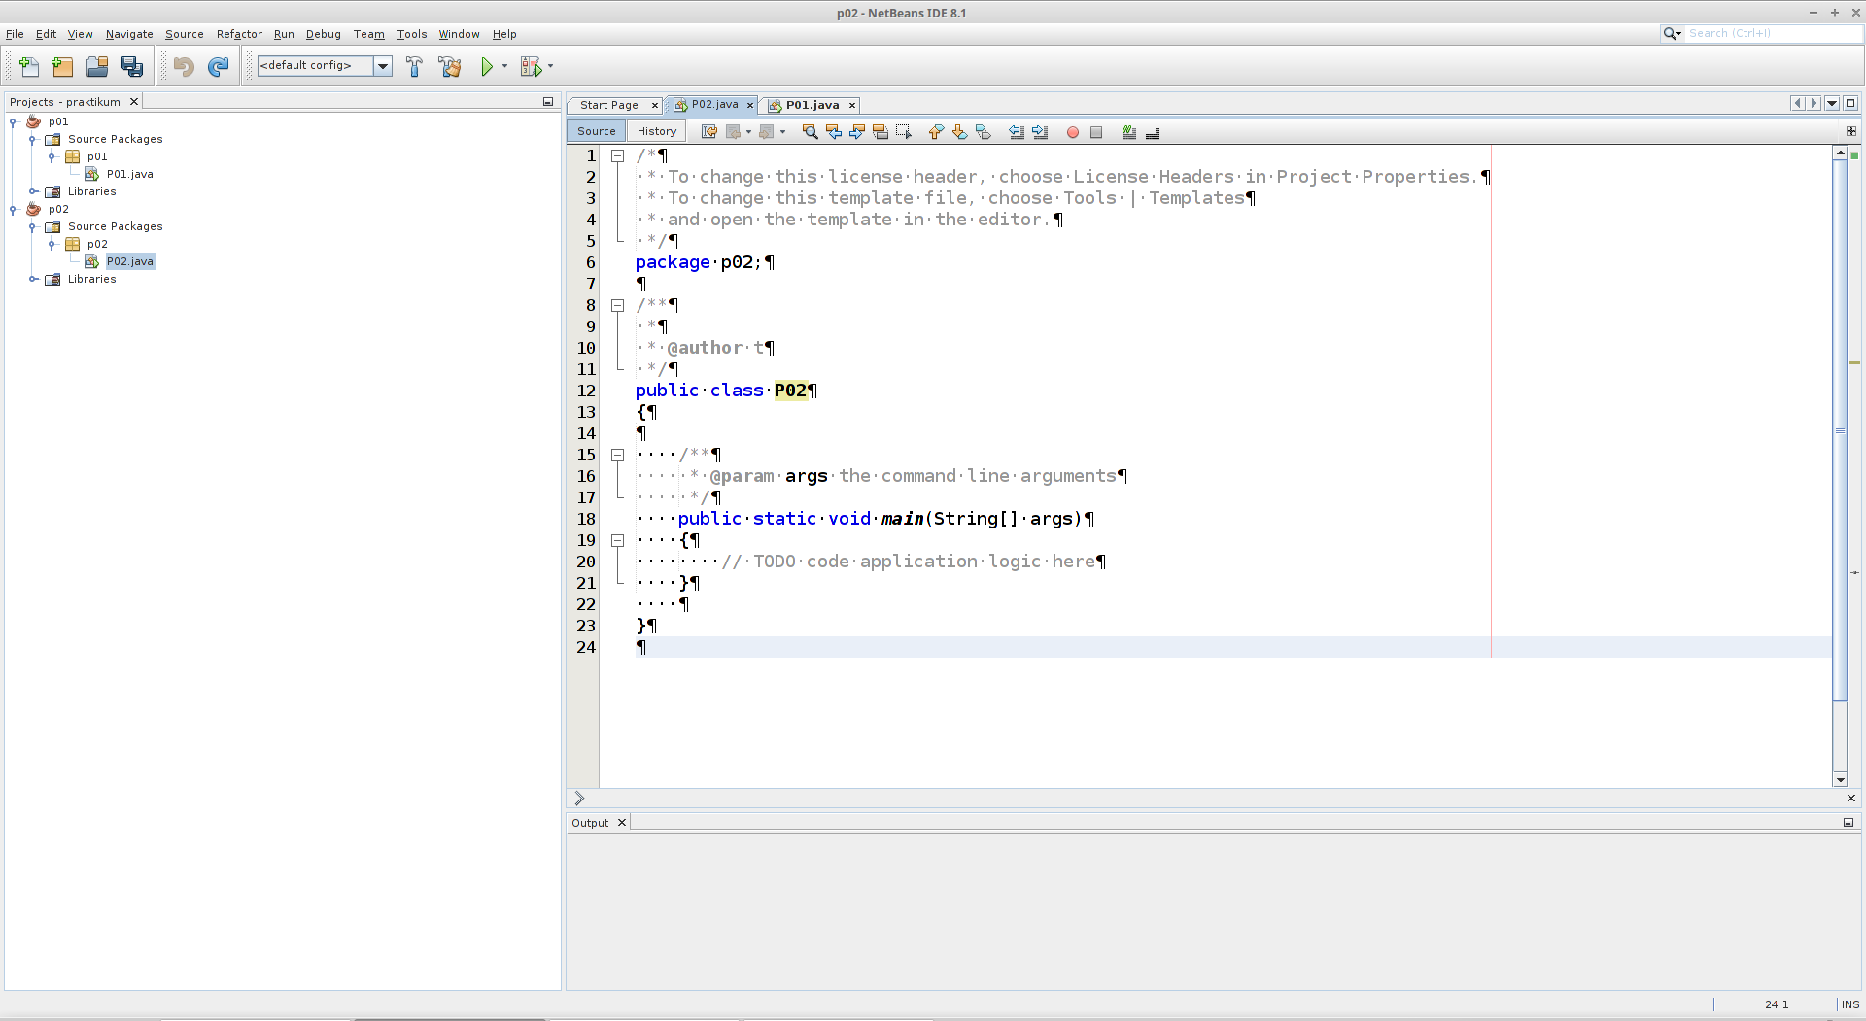Open the Tools menu
This screenshot has width=1866, height=1021.
(x=412, y=34)
